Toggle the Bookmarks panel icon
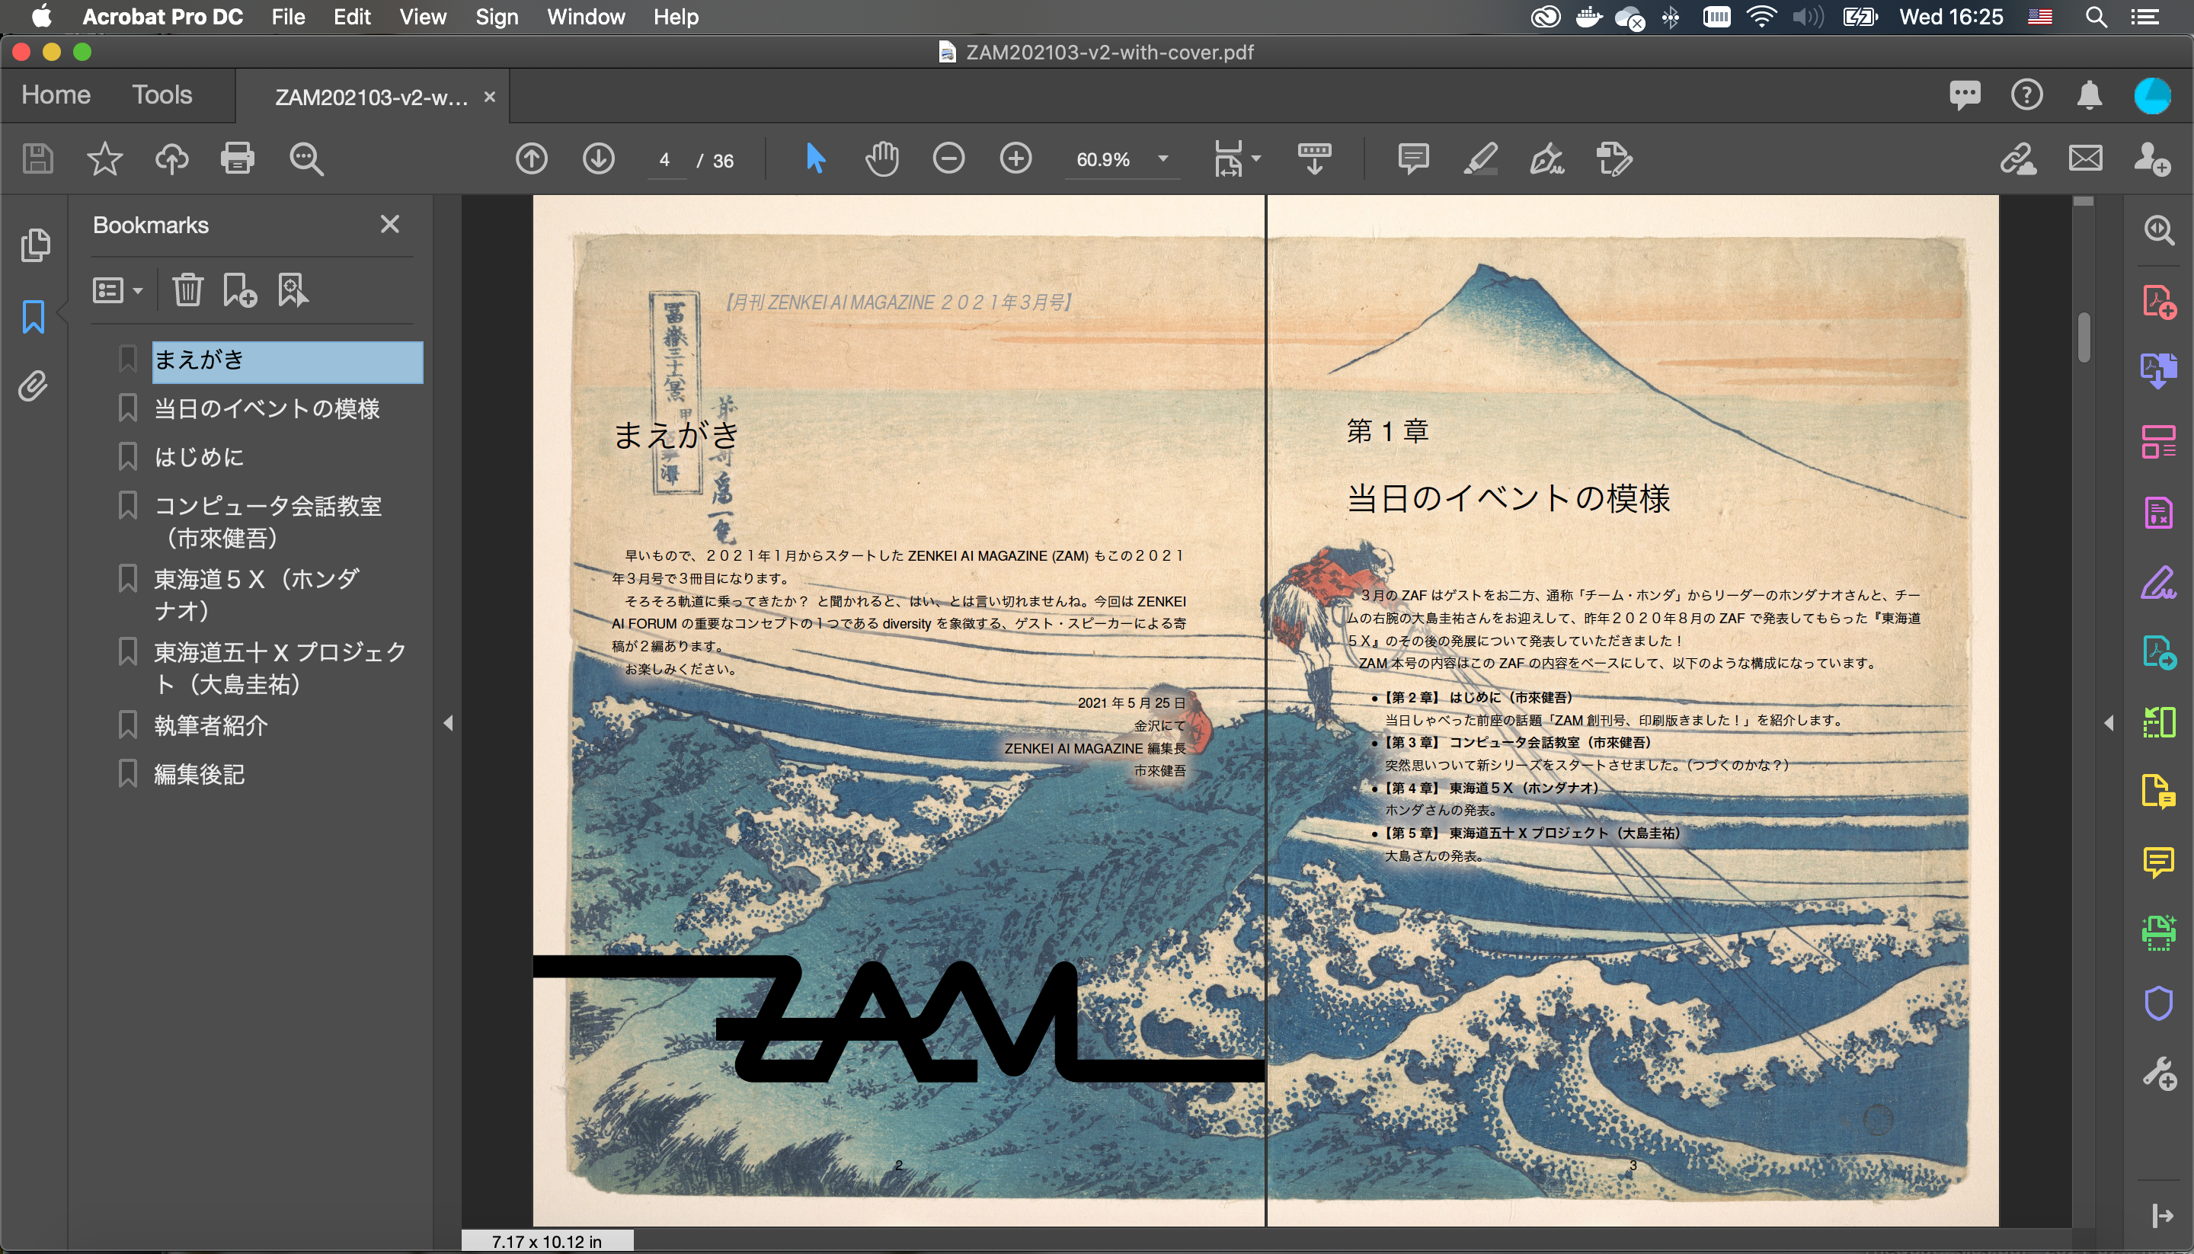Screen dimensions: 2194x1254 34,316
